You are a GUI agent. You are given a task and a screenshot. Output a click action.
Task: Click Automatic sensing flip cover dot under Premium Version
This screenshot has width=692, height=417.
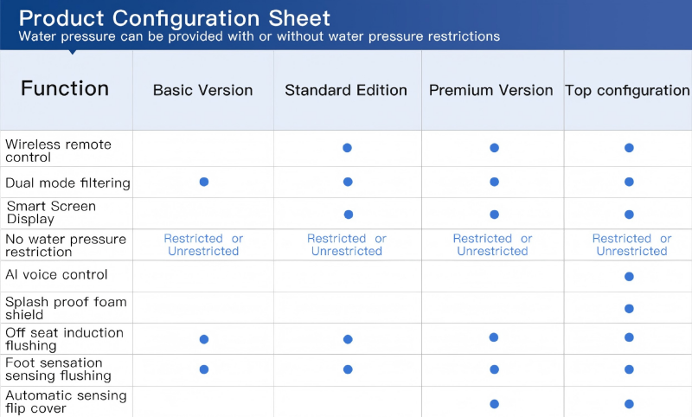494,404
